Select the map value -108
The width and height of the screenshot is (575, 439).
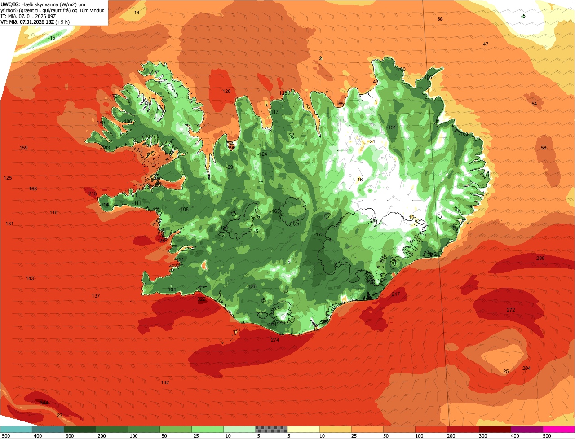(x=184, y=210)
